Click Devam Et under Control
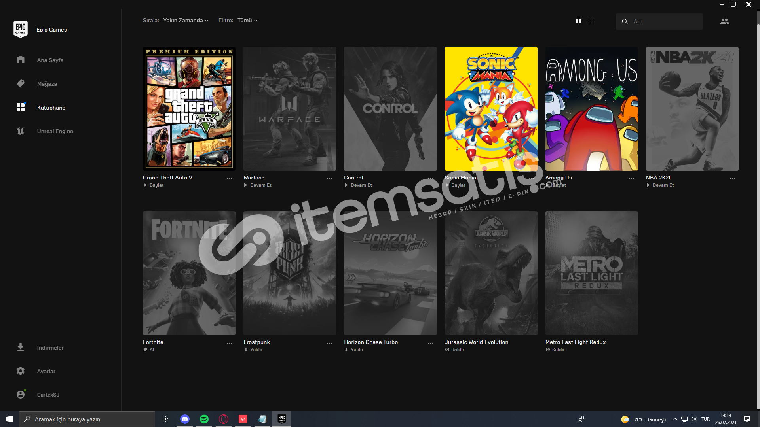 (358, 185)
